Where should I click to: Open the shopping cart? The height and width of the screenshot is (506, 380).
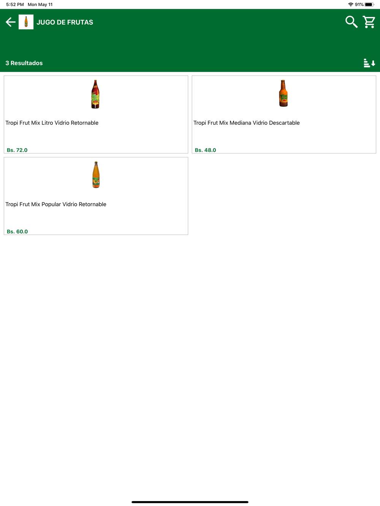pyautogui.click(x=369, y=22)
